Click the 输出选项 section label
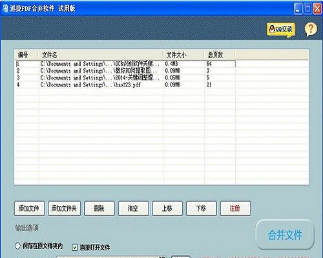 coord(27,228)
